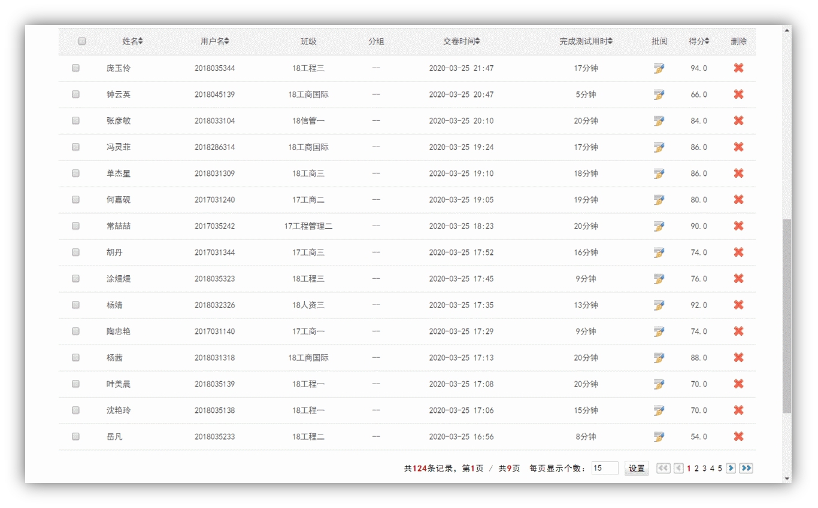Remove 岳凡's record with red X
818x508 pixels.
[738, 437]
